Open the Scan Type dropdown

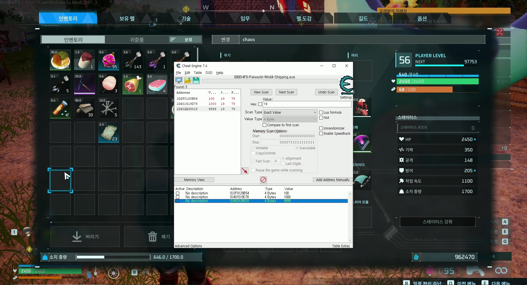290,112
